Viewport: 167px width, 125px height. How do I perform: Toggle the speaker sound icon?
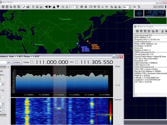pos(135,7)
